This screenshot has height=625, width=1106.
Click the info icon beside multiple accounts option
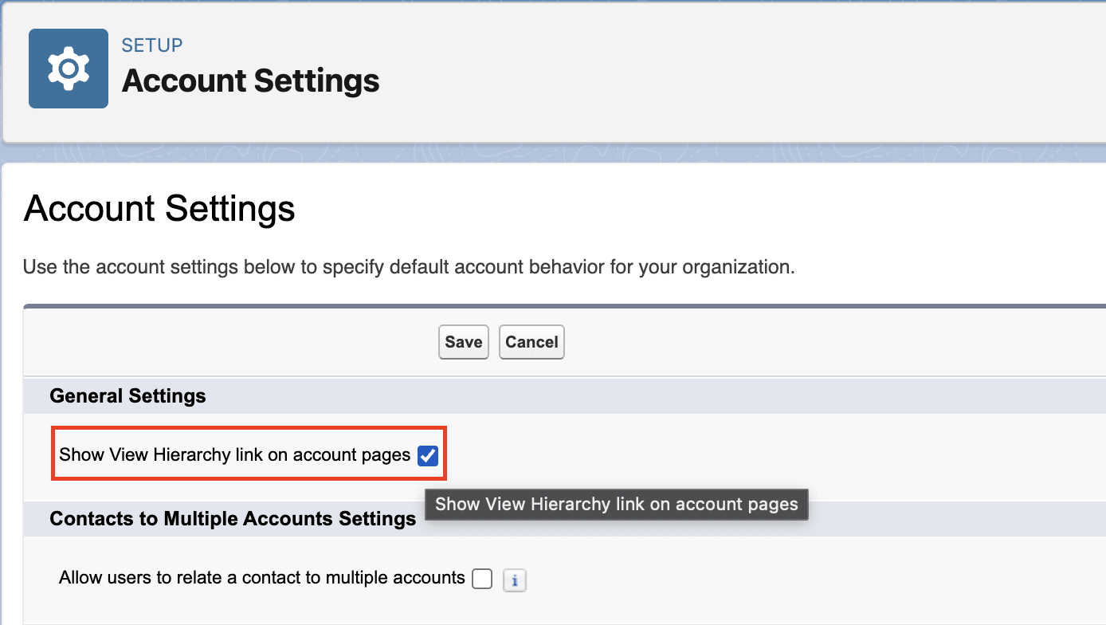[x=514, y=580]
